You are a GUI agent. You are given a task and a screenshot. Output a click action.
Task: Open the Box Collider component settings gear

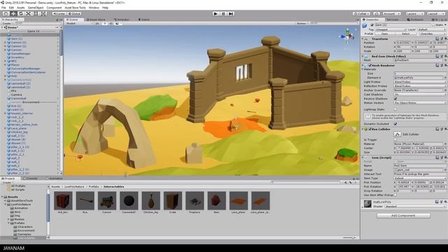point(445,129)
